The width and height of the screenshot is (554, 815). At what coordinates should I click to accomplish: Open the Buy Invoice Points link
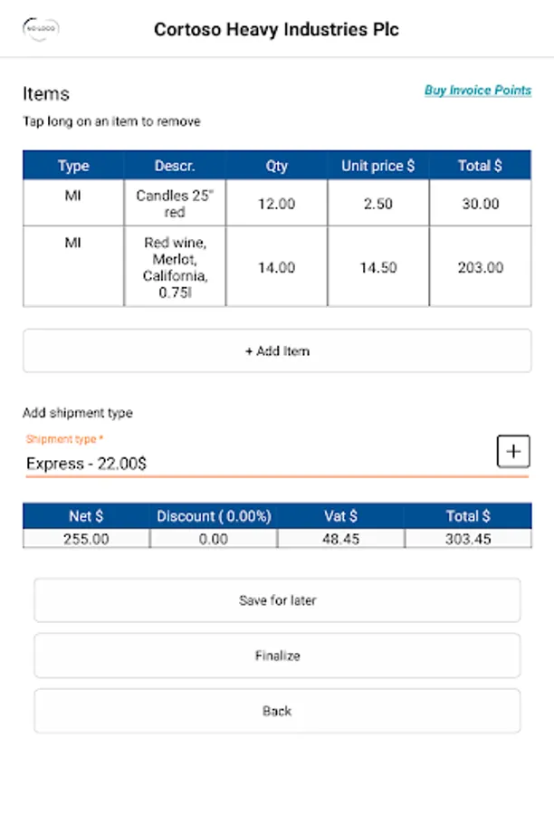478,91
